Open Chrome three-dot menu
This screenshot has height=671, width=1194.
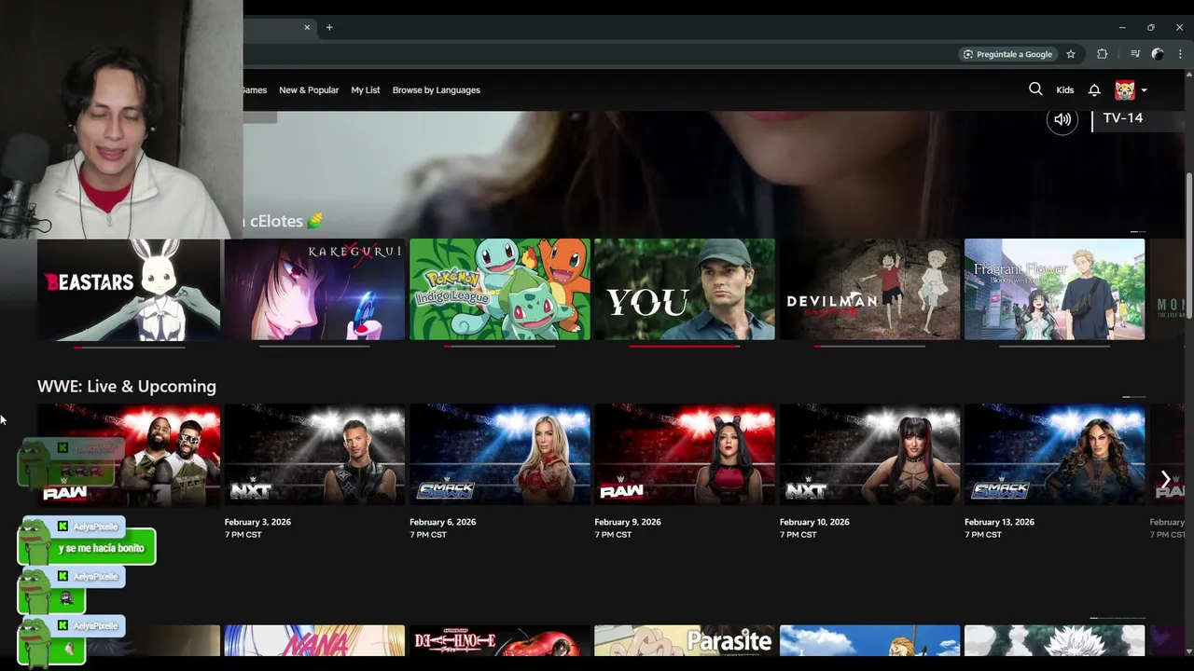[x=1180, y=54]
